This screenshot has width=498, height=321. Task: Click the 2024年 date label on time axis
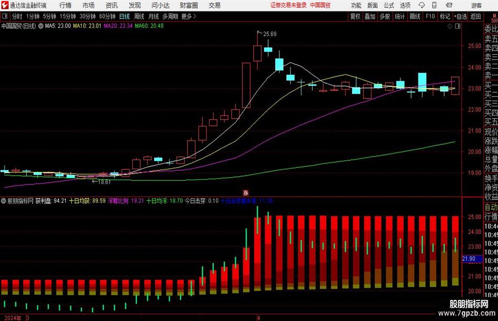click(13, 318)
